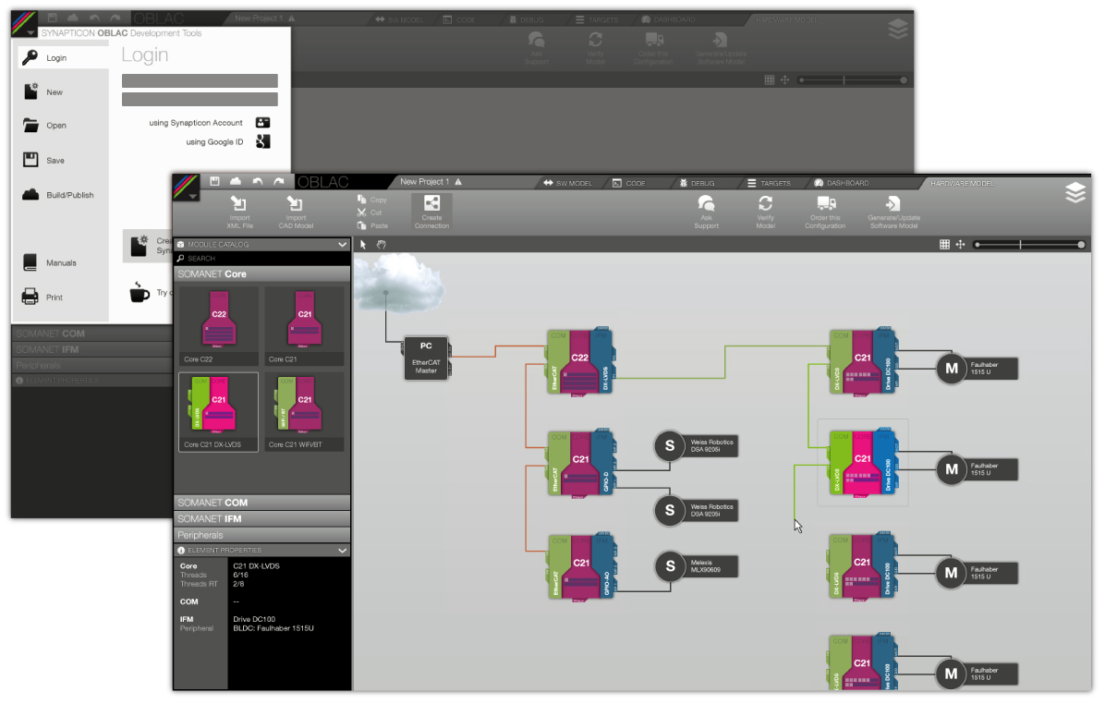Run Verify Model in front window
Image resolution: width=1105 pixels, height=704 pixels.
tap(765, 212)
